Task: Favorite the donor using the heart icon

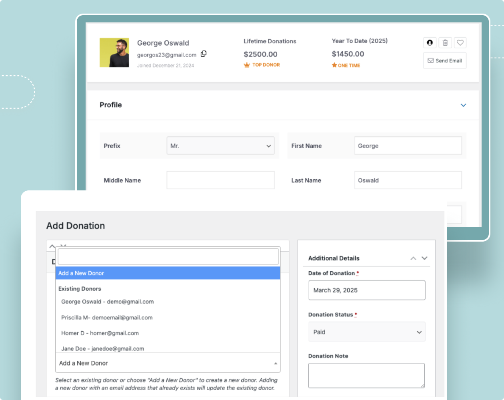Action: (x=460, y=42)
